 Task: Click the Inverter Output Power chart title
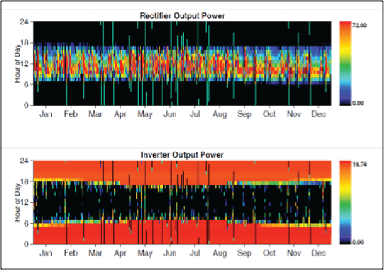(x=182, y=155)
